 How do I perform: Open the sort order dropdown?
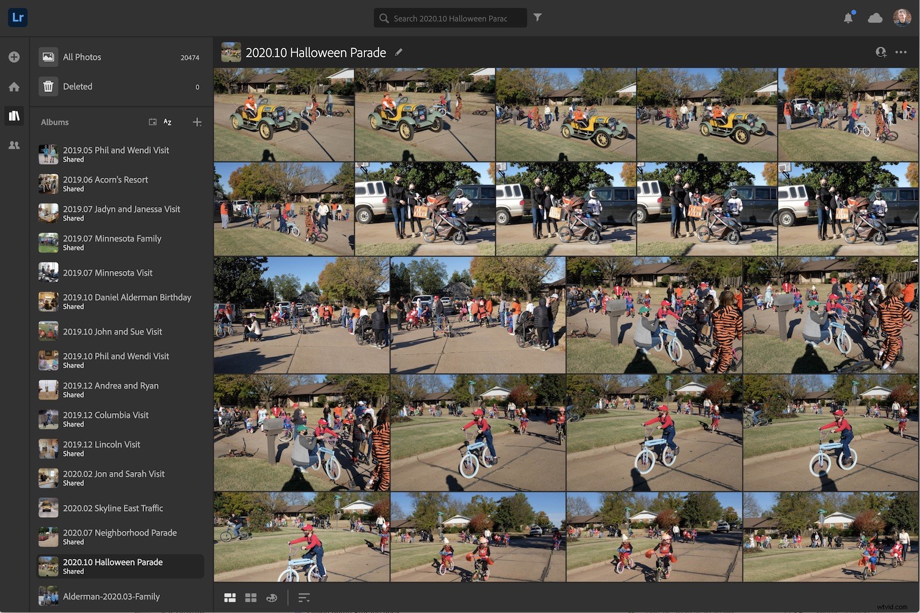coord(304,597)
